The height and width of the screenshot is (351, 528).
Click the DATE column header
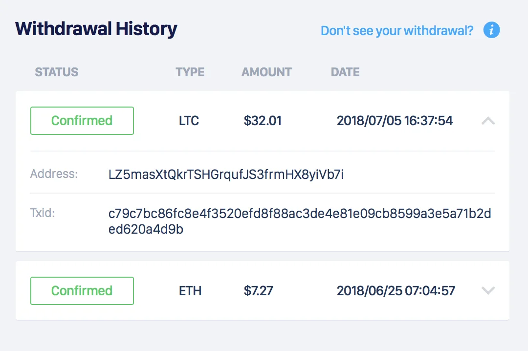click(345, 72)
